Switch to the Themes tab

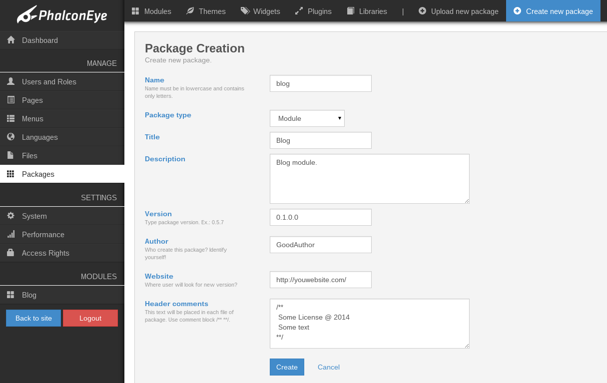pyautogui.click(x=206, y=11)
